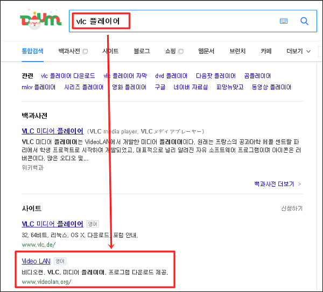Screen dimensions: 323x292
Task: Click related search 'vlc 플레이어 다운로드'
Action: pyautogui.click(x=68, y=76)
